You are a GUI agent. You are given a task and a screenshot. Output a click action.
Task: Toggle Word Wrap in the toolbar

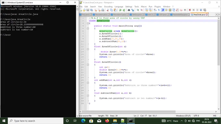pos(155,10)
